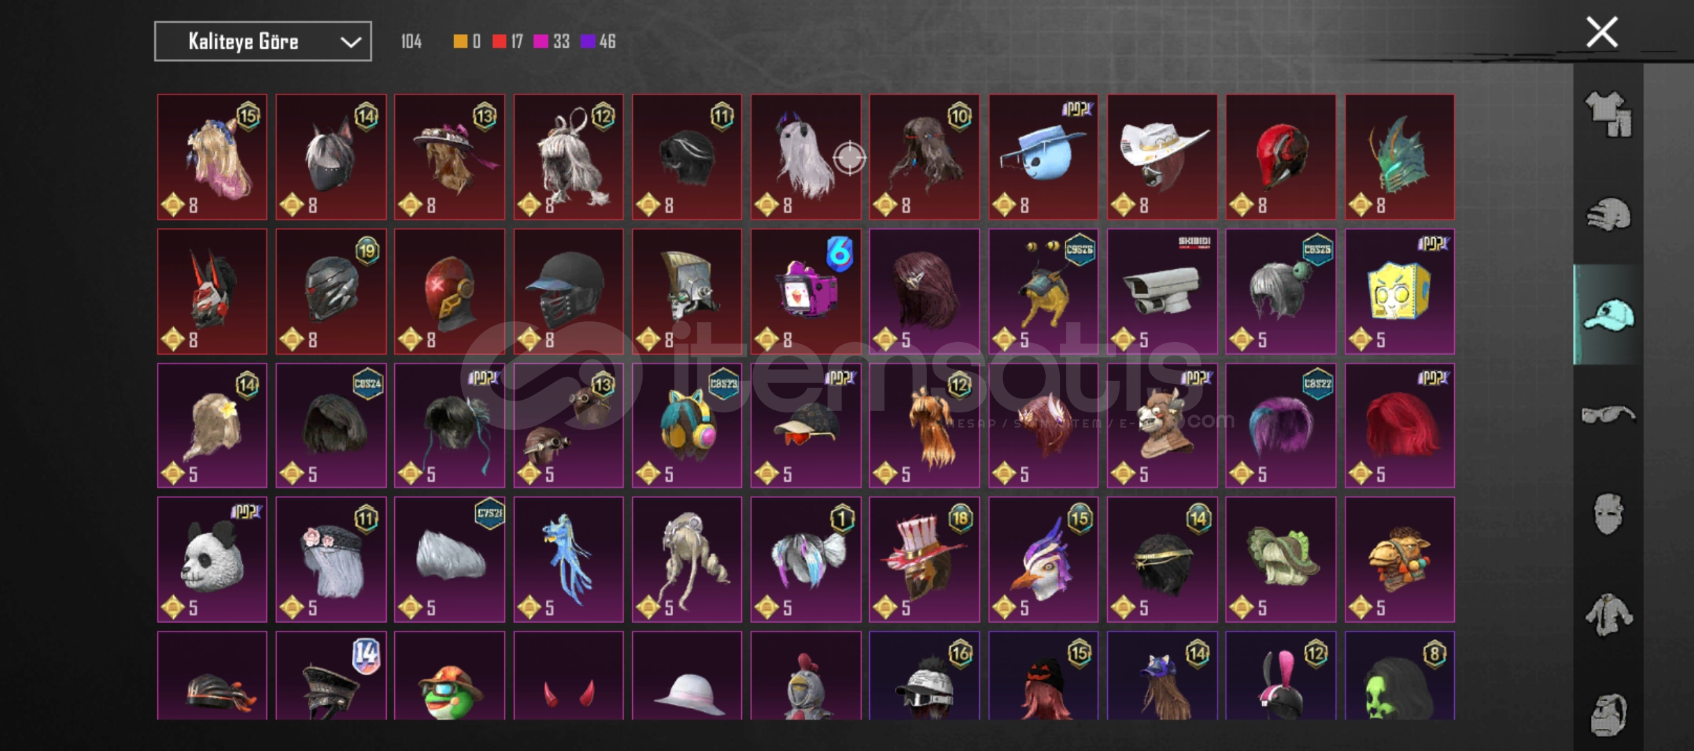Click the red quality swatch showing 17
Screen dimensions: 1694x751
click(499, 42)
